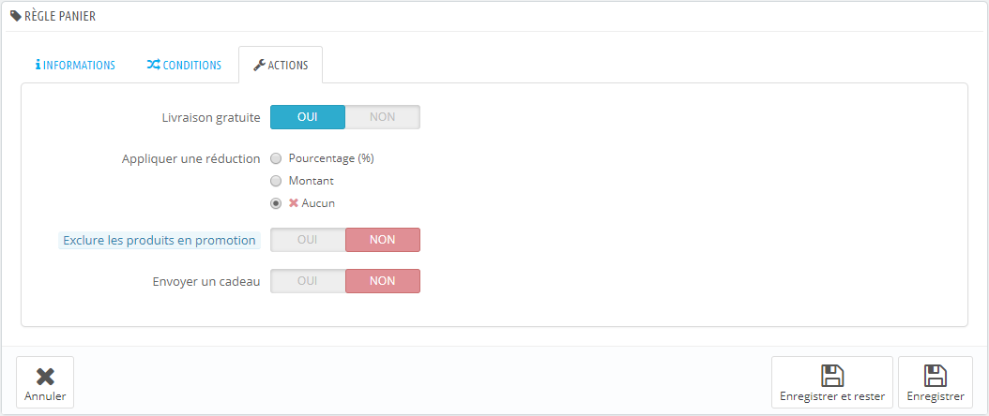Click the tag icon beside Règle Panier

16,16
